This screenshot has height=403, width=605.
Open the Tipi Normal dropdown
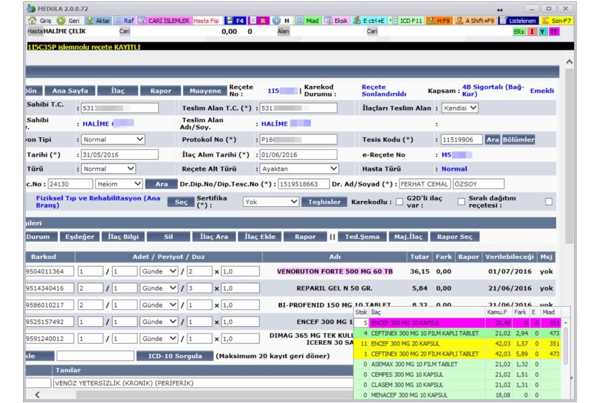click(x=113, y=139)
